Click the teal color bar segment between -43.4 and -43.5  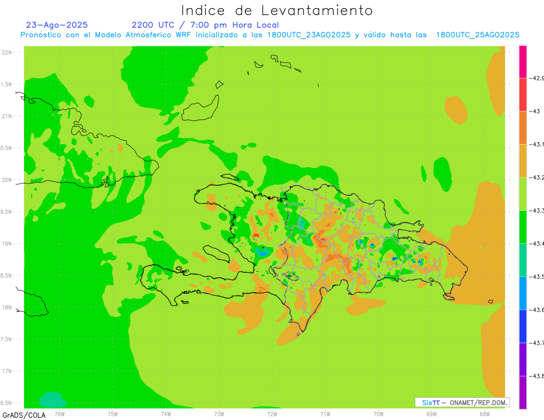pyautogui.click(x=523, y=260)
